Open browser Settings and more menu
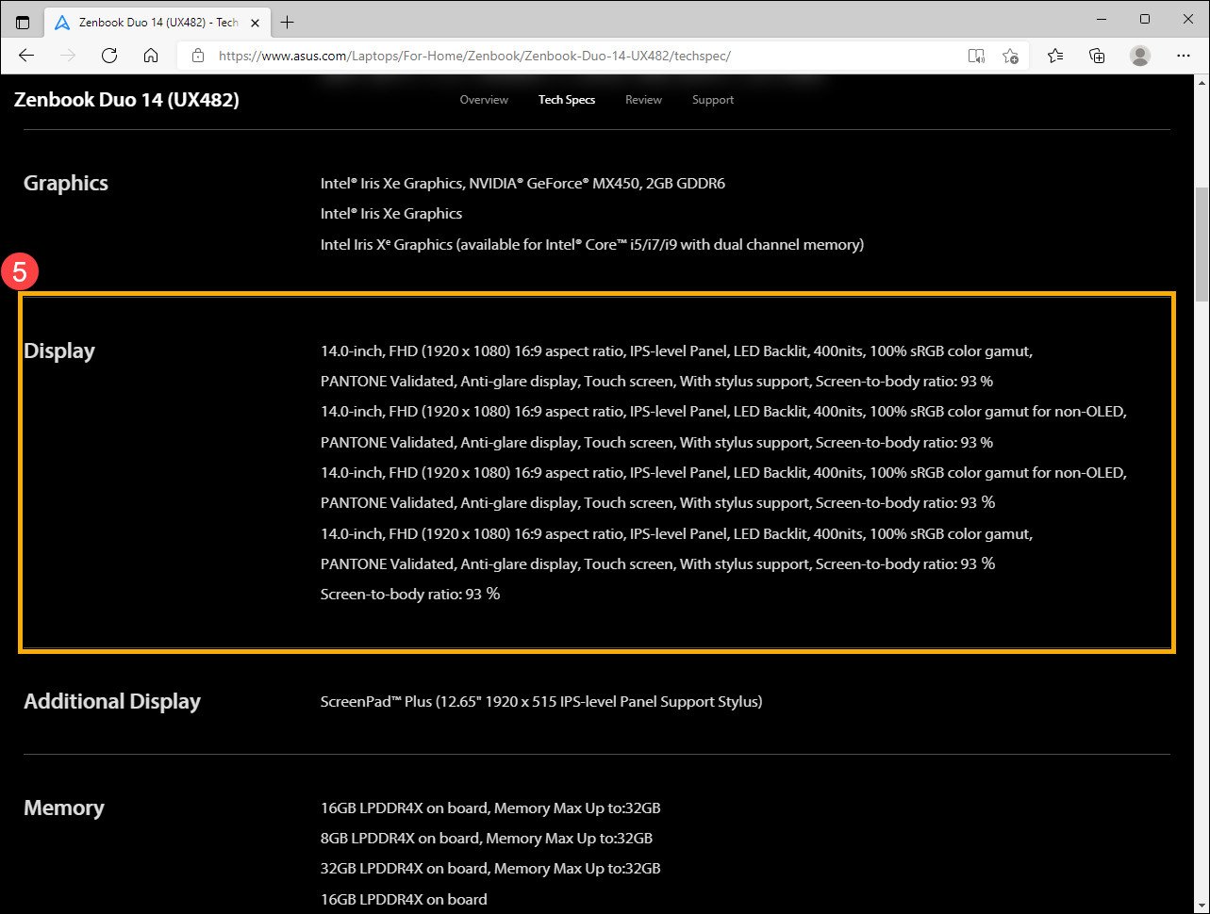 1184,56
